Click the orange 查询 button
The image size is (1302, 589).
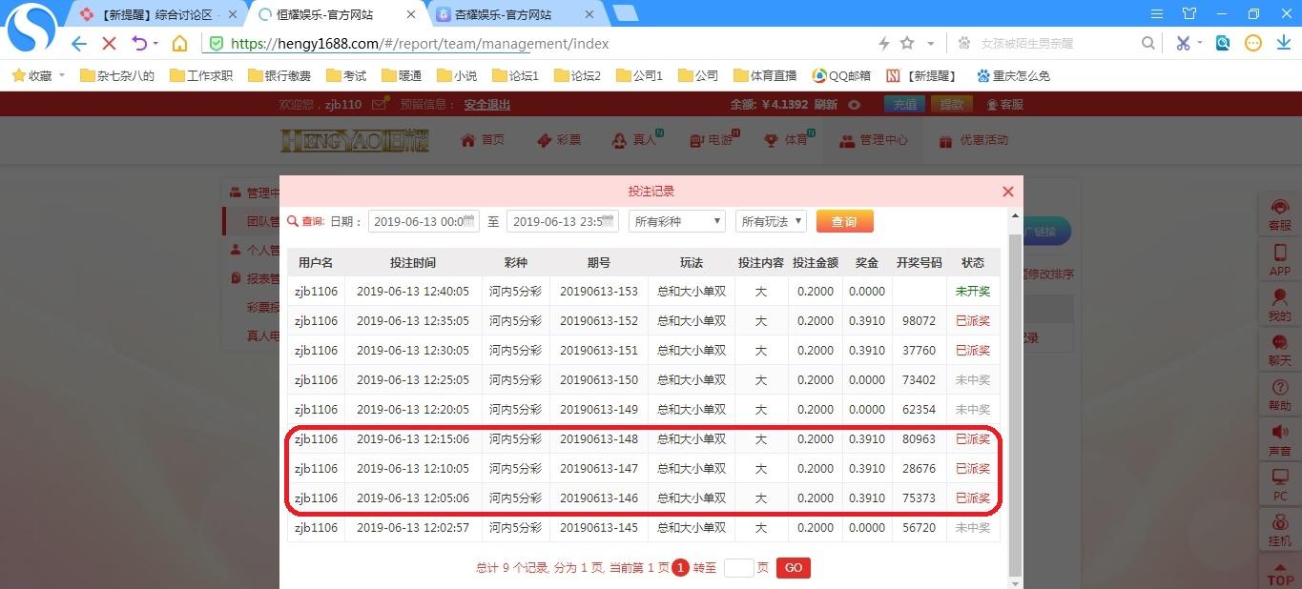point(844,221)
